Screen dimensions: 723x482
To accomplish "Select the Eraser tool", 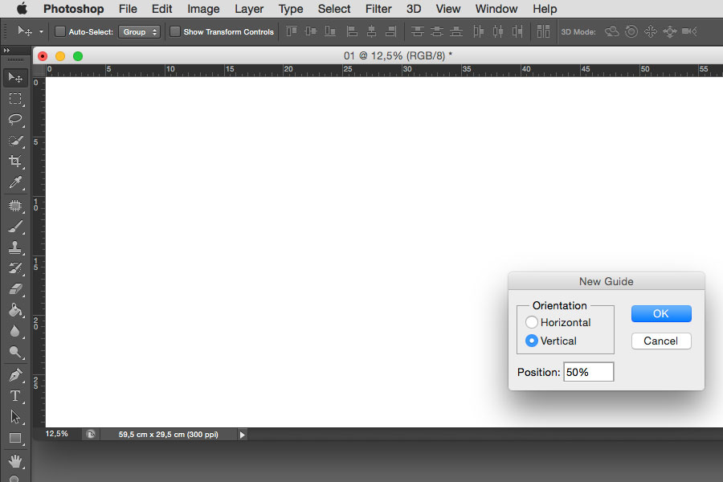I will [15, 289].
